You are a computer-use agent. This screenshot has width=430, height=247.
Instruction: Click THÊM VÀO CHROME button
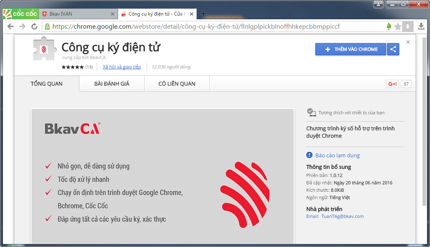click(x=351, y=49)
